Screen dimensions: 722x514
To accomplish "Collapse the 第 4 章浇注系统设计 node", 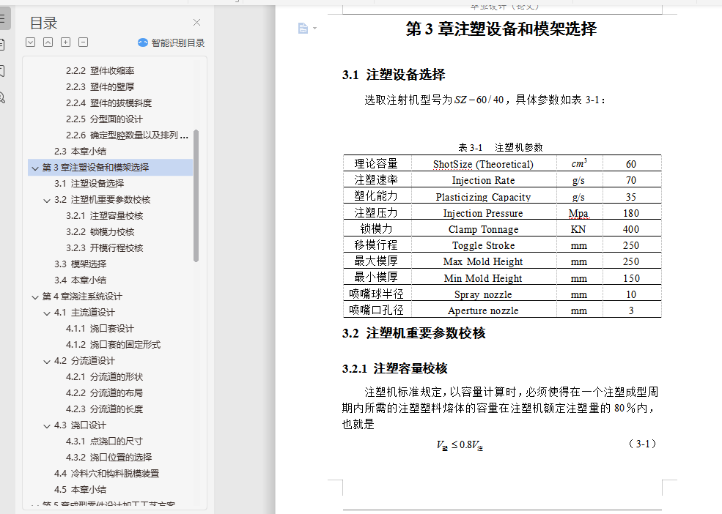I will 35,297.
